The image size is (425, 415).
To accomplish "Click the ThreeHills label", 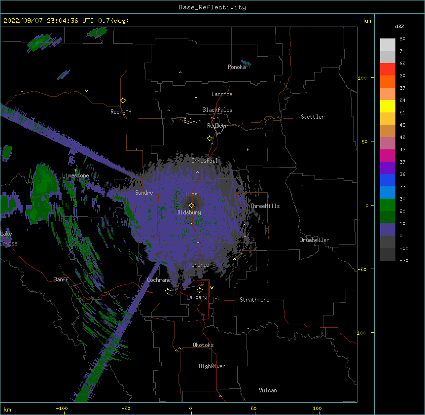I will click(265, 206).
